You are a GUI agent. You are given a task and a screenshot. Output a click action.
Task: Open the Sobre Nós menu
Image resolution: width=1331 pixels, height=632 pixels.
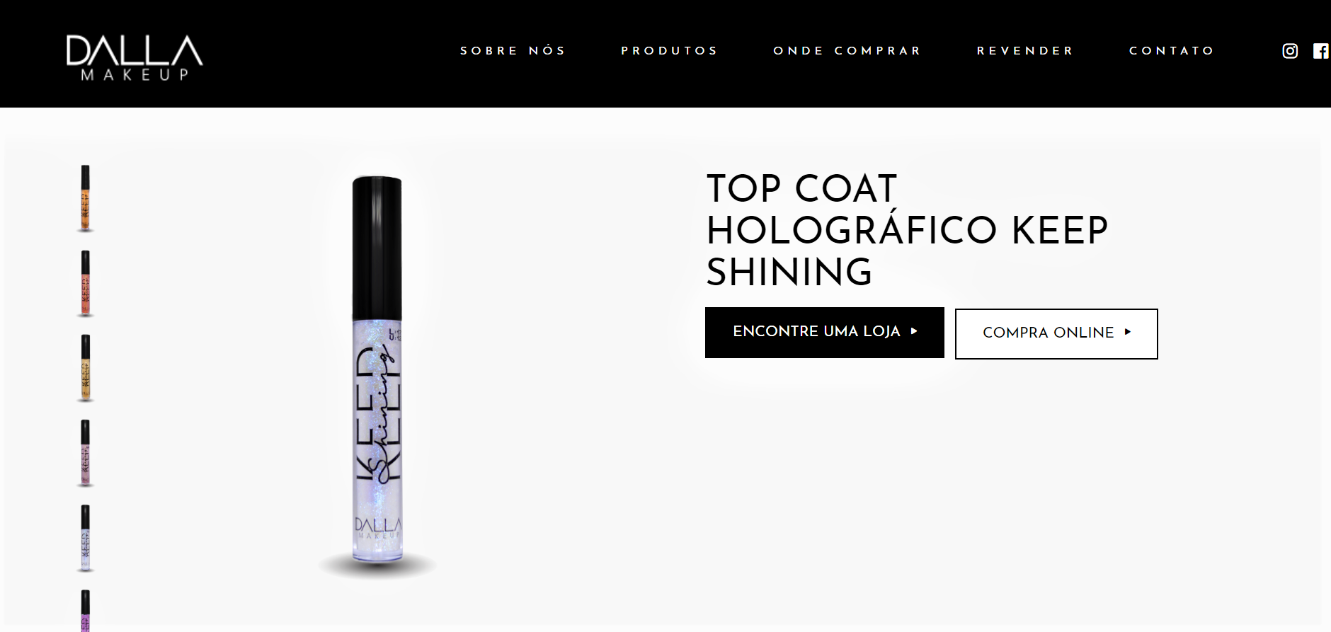click(x=513, y=51)
